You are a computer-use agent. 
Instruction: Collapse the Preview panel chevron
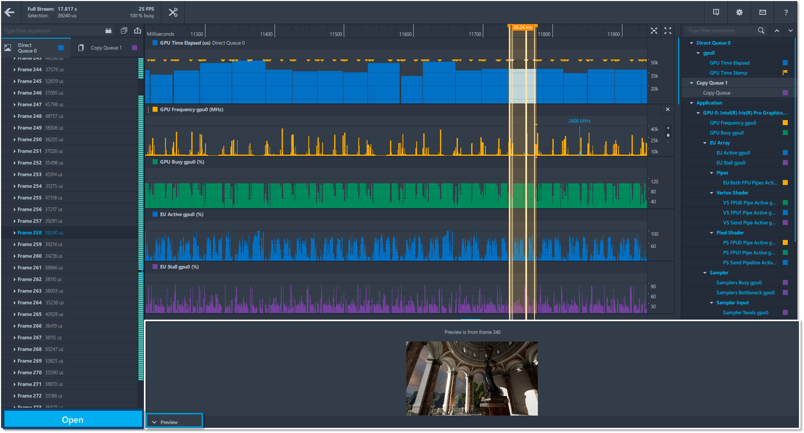click(154, 422)
